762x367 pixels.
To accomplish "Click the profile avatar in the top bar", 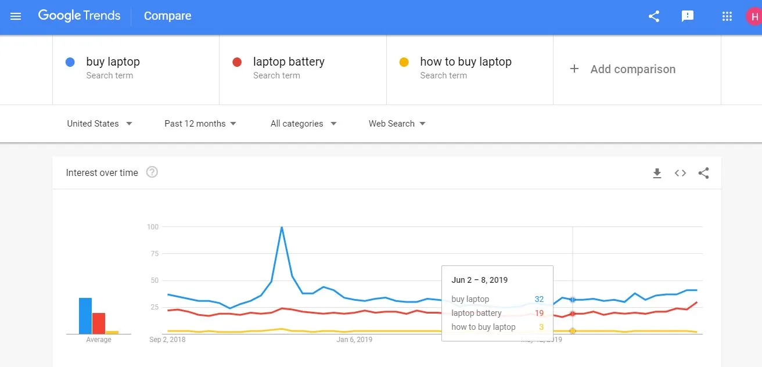I will 753,16.
